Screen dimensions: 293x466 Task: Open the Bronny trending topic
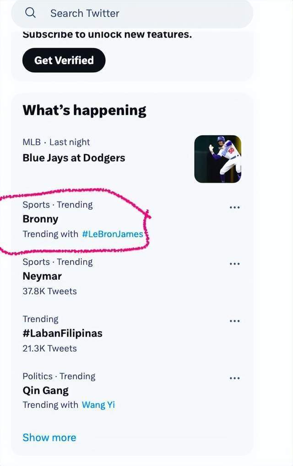tap(40, 219)
